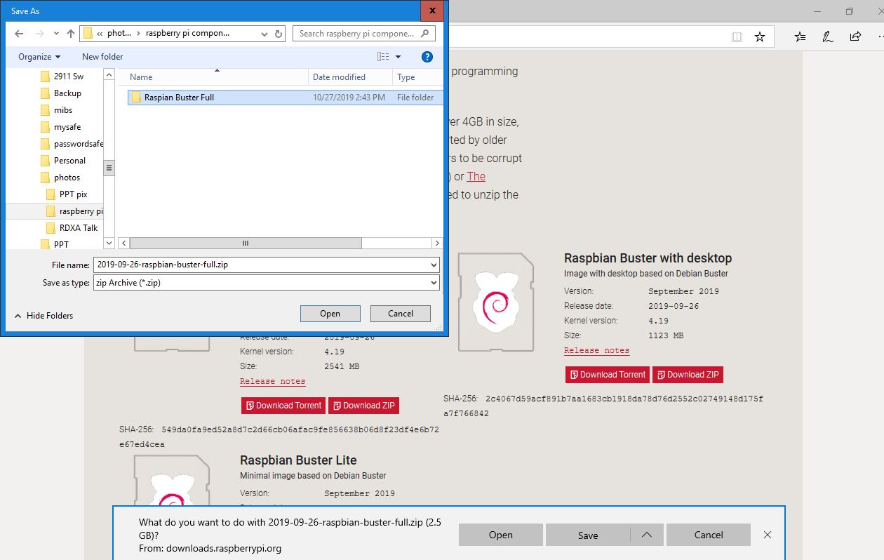Viewport: 884px width, 560px height.
Task: Close the Save As dialog
Action: [432, 11]
